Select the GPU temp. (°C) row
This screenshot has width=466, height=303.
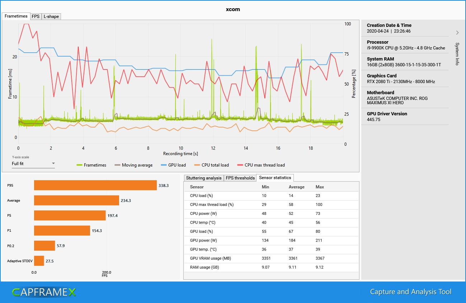click(x=271, y=249)
